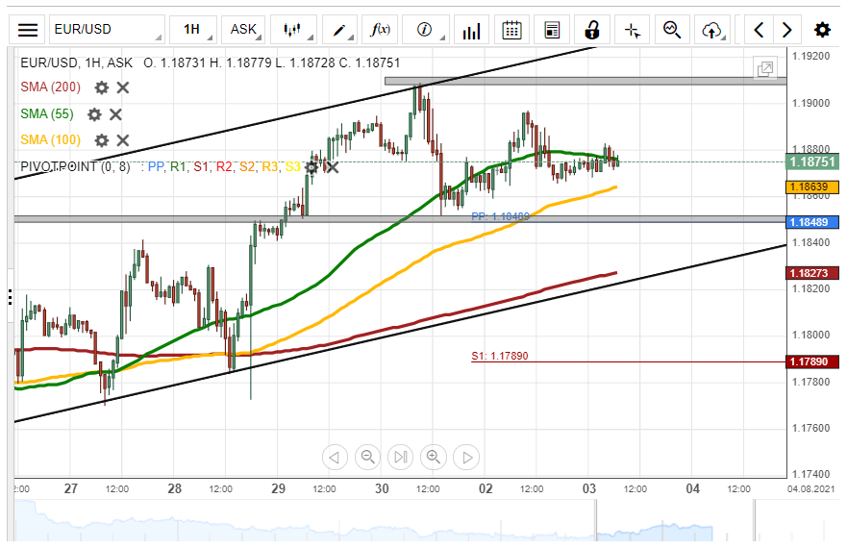Screen dimensions: 847x548
Task: Open the f(x) indicators menu
Action: (x=380, y=30)
